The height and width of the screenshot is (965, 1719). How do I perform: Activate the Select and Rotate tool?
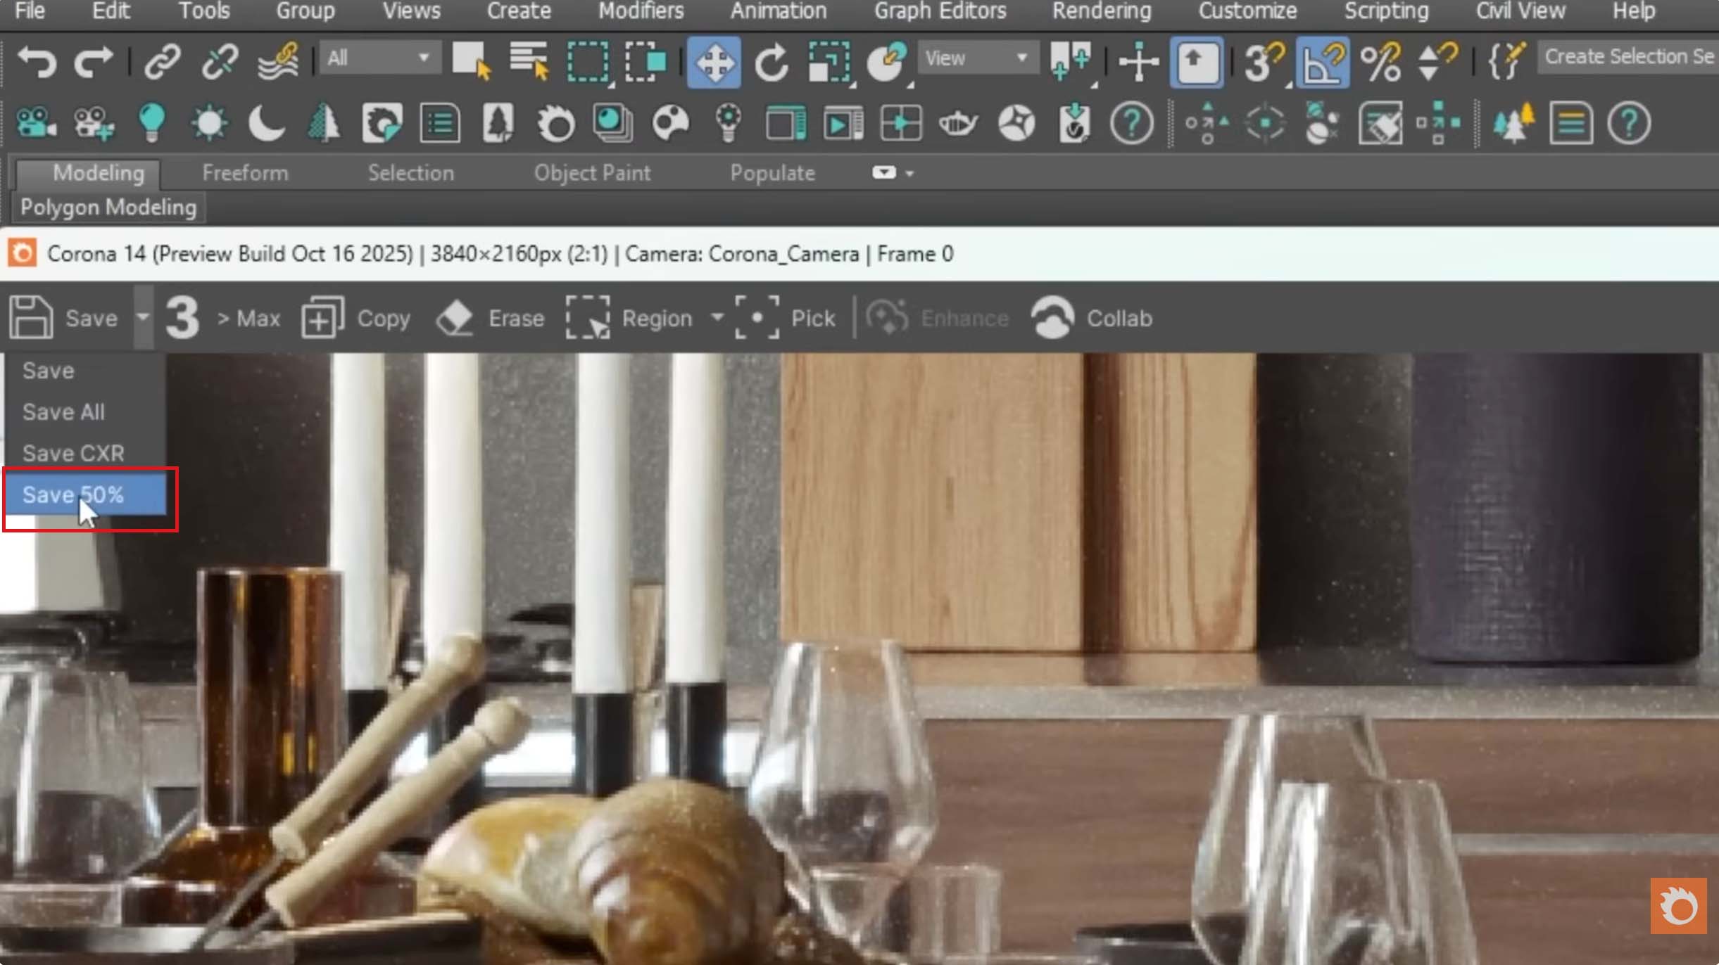772,62
